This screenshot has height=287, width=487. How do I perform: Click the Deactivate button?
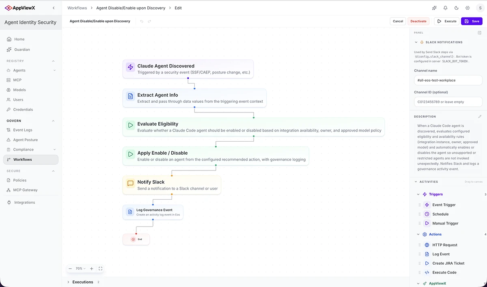(x=418, y=21)
